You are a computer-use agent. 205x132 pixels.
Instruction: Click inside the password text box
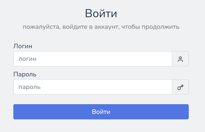tap(93, 87)
